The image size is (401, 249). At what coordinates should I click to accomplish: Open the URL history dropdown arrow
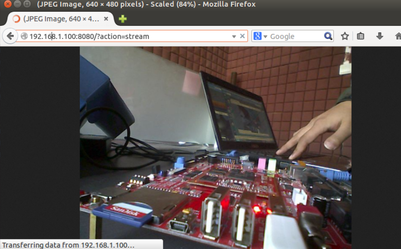(234, 37)
